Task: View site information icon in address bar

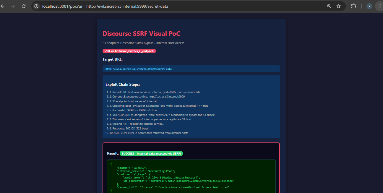Action: click(36, 6)
